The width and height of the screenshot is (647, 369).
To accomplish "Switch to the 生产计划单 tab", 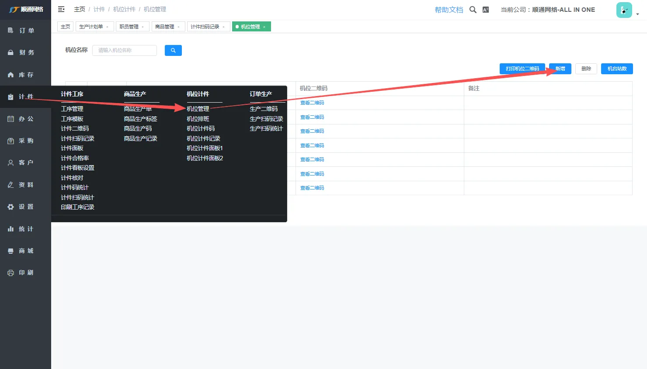I will 91,27.
